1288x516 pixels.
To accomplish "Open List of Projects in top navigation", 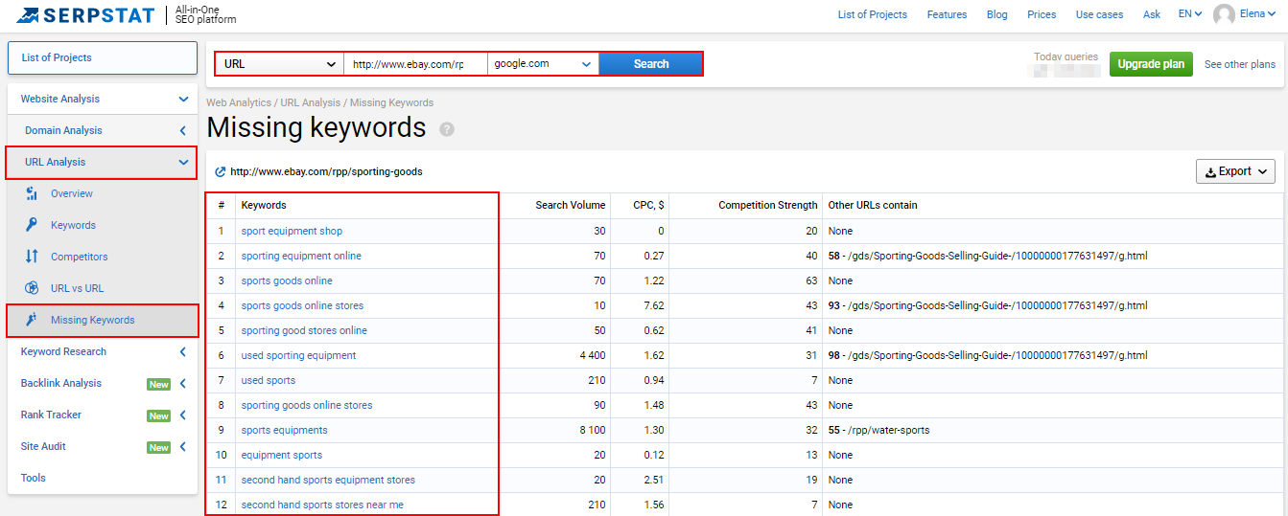I will (872, 14).
